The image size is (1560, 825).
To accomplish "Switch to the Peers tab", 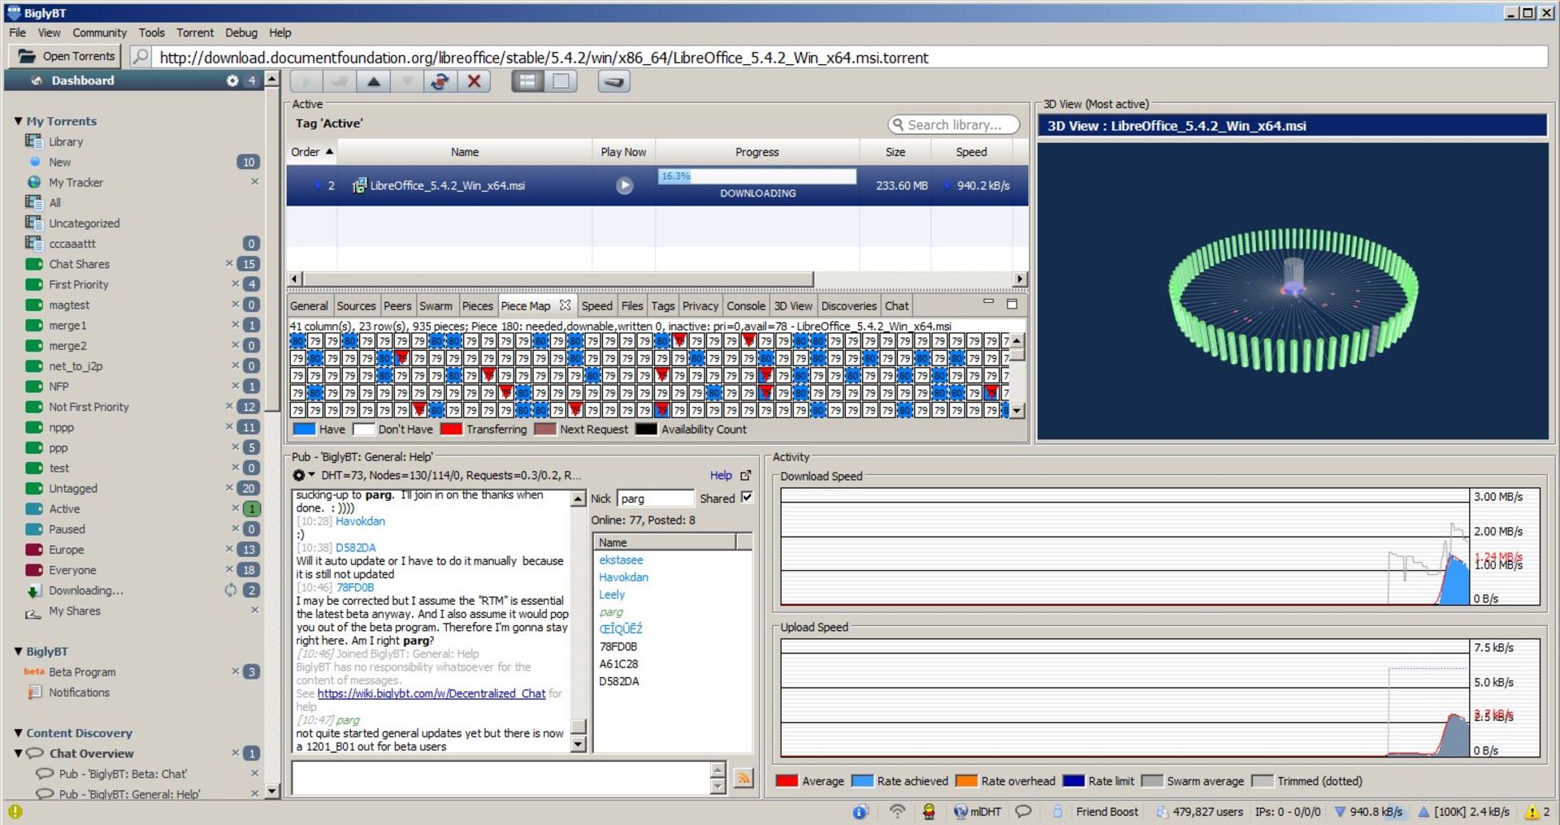I will click(397, 306).
